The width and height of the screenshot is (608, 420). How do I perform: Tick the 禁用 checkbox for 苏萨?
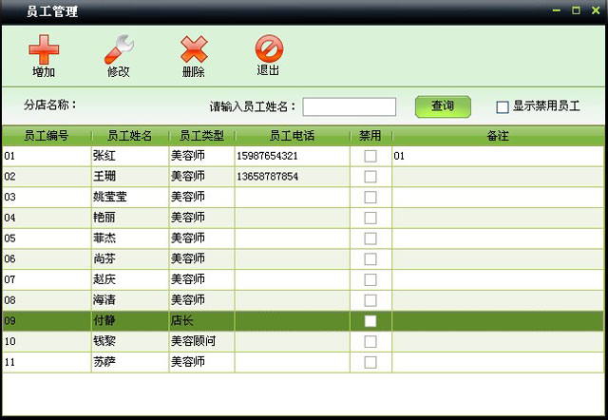[x=370, y=362]
